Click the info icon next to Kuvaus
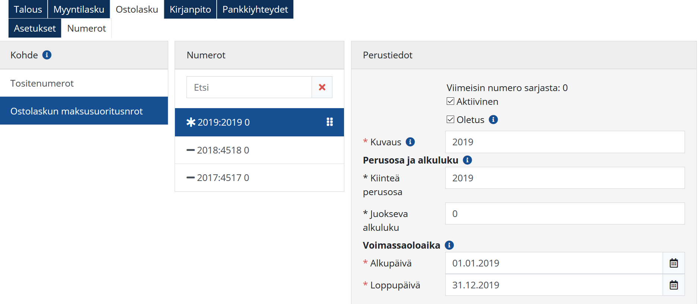Image resolution: width=698 pixels, height=304 pixels. (410, 142)
